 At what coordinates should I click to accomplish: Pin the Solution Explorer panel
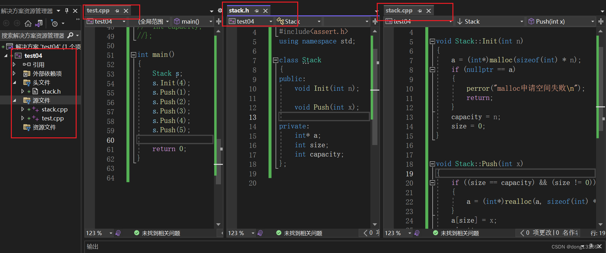66,11
